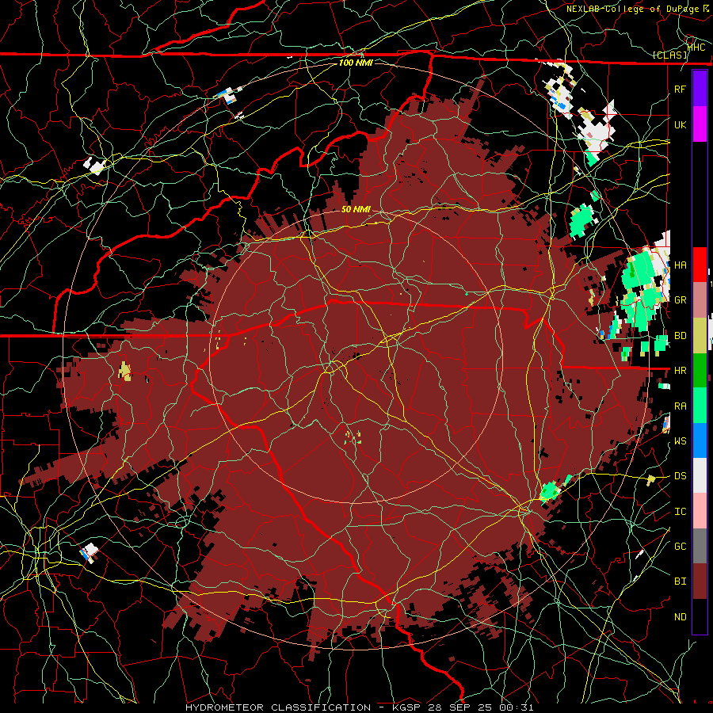Click the BD legend label
Image resolution: width=713 pixels, height=713 pixels.
(x=680, y=336)
